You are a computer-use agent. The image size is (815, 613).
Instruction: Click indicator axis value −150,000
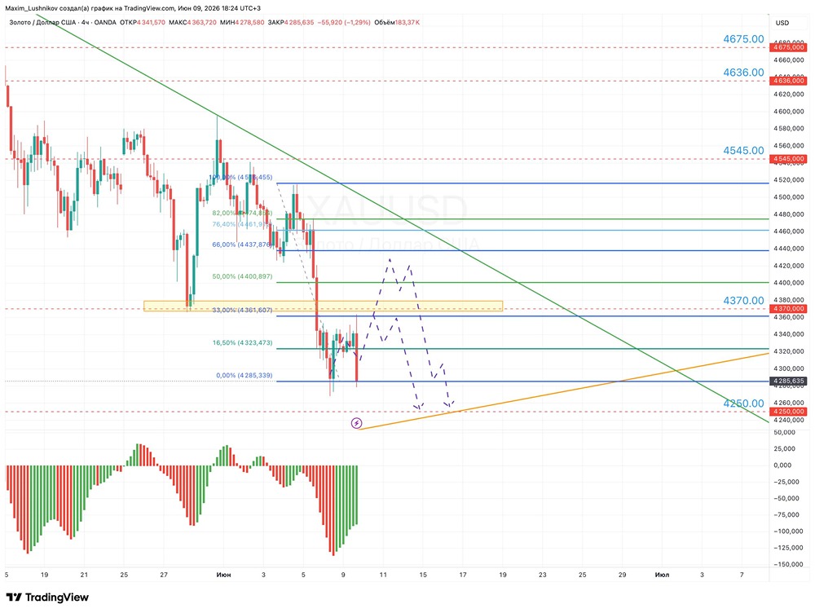[786, 565]
